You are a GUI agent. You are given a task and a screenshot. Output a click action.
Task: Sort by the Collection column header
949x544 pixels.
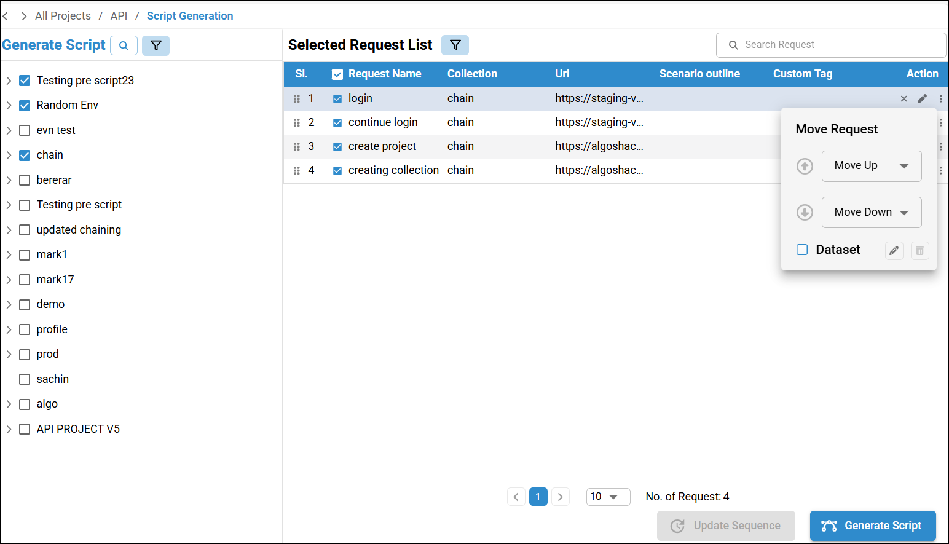472,74
